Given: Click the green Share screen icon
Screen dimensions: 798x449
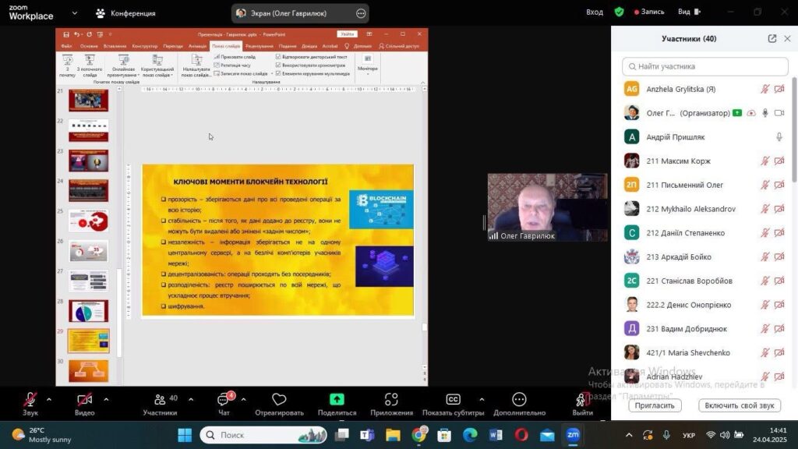Looking at the screenshot, I should click(x=337, y=400).
